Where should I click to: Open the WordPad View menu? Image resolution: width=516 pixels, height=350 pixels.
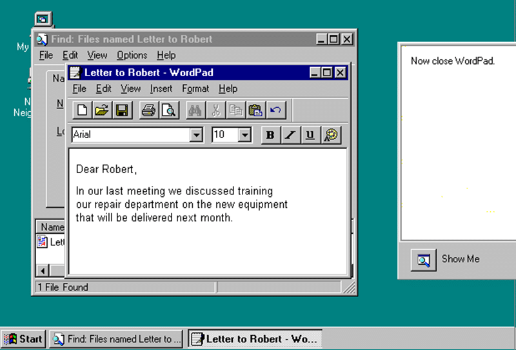coord(130,88)
